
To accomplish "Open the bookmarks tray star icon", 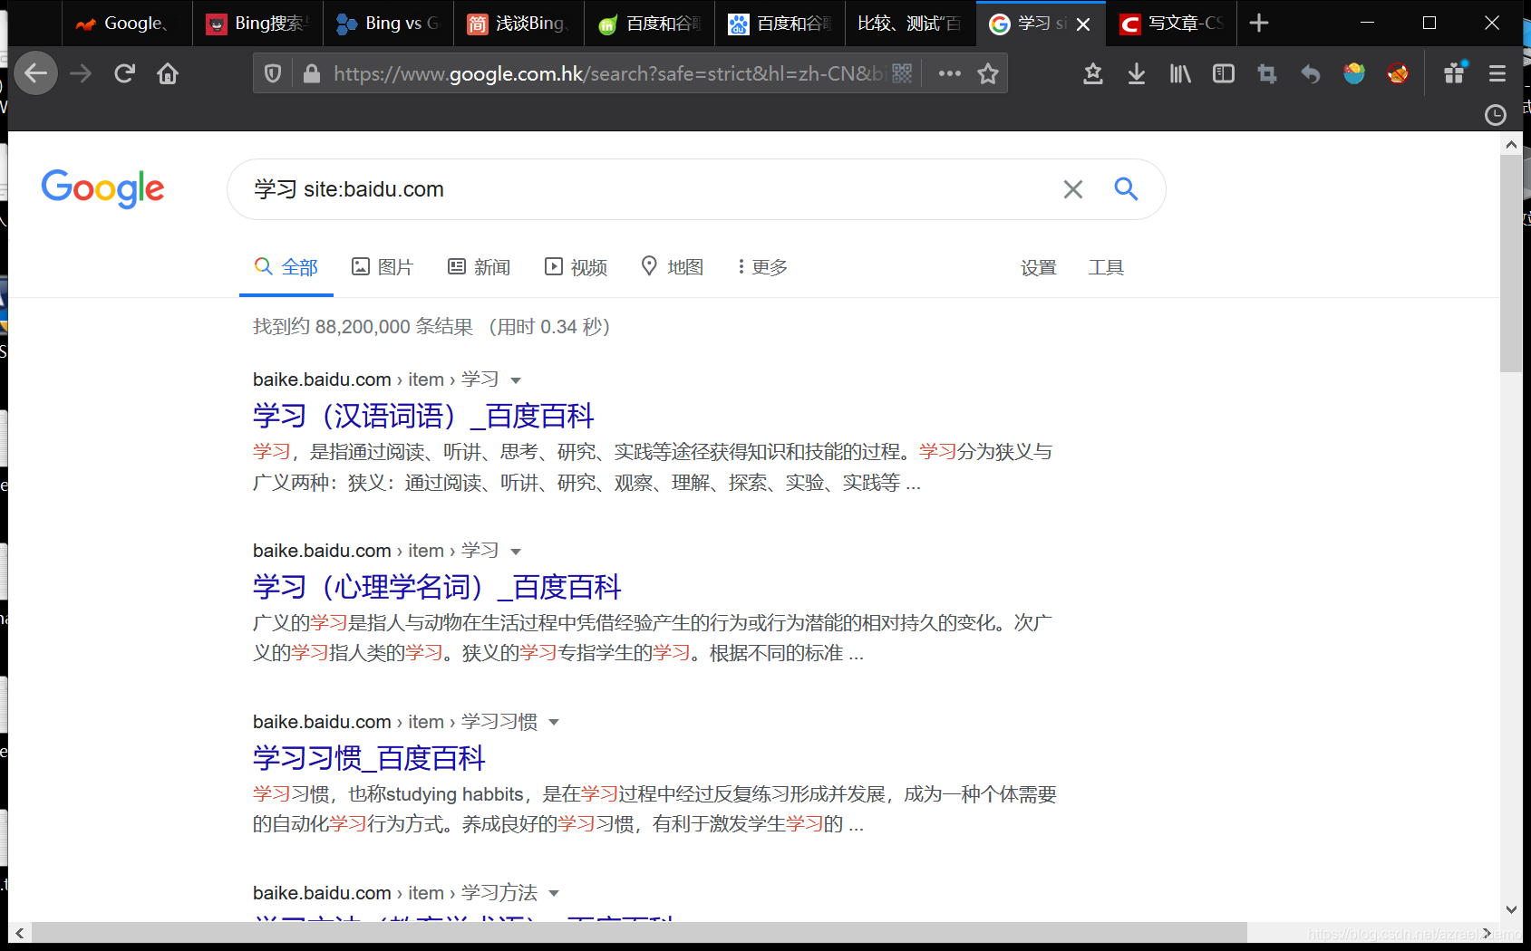I will (1093, 73).
